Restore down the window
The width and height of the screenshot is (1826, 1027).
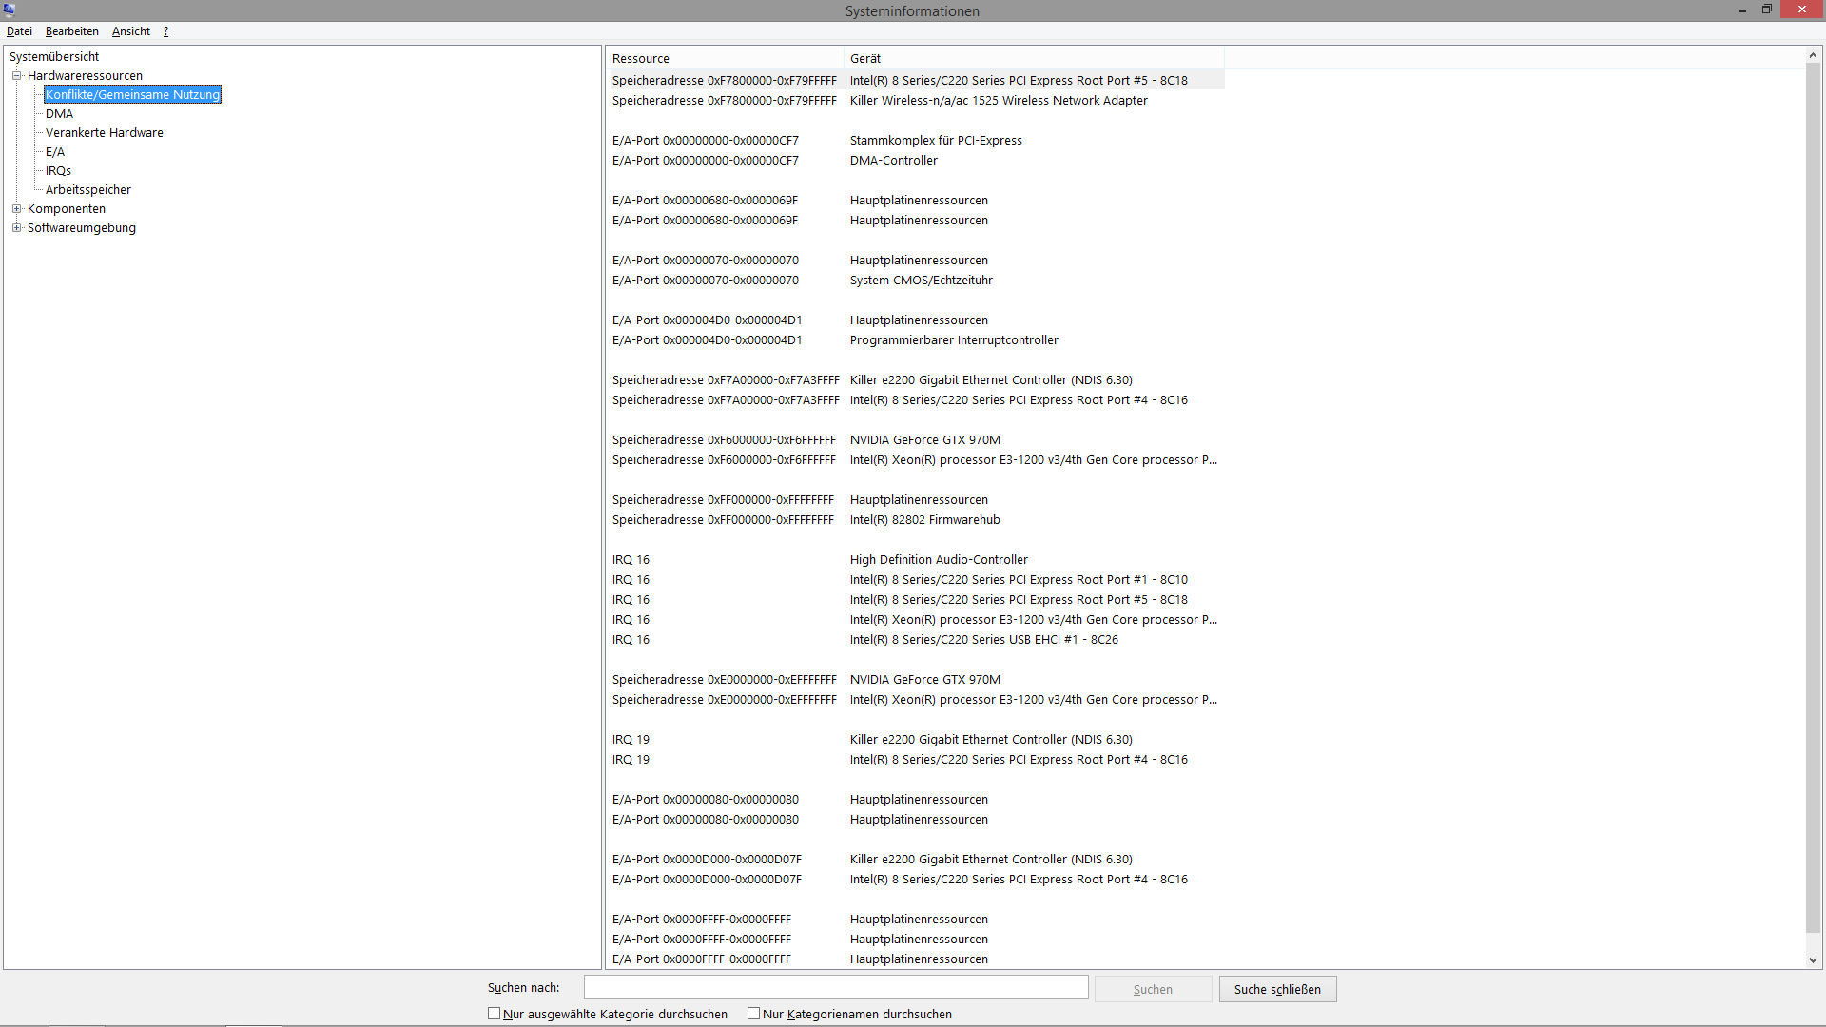click(x=1766, y=10)
